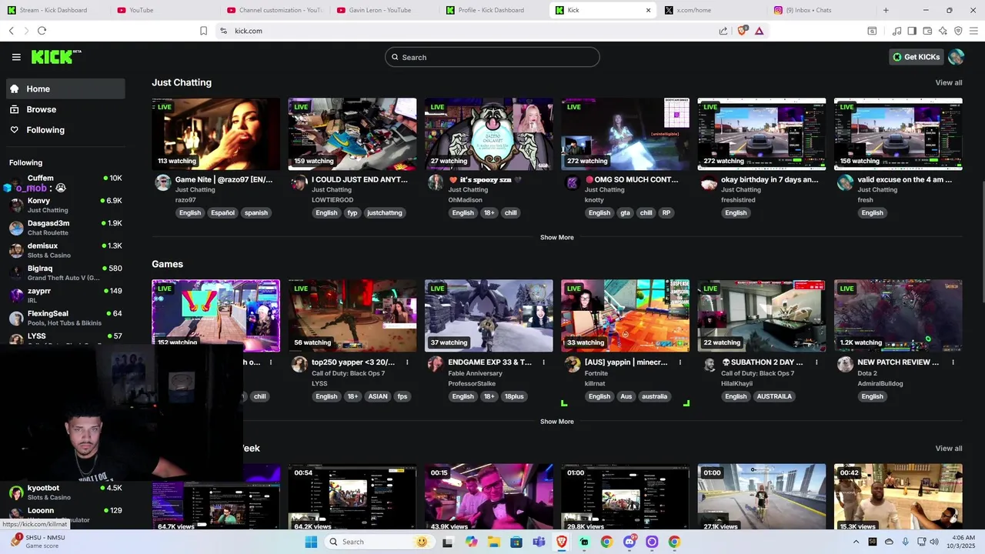The height and width of the screenshot is (554, 985).
Task: Open Game Nite razo97 stream thumbnail
Action: coord(215,134)
